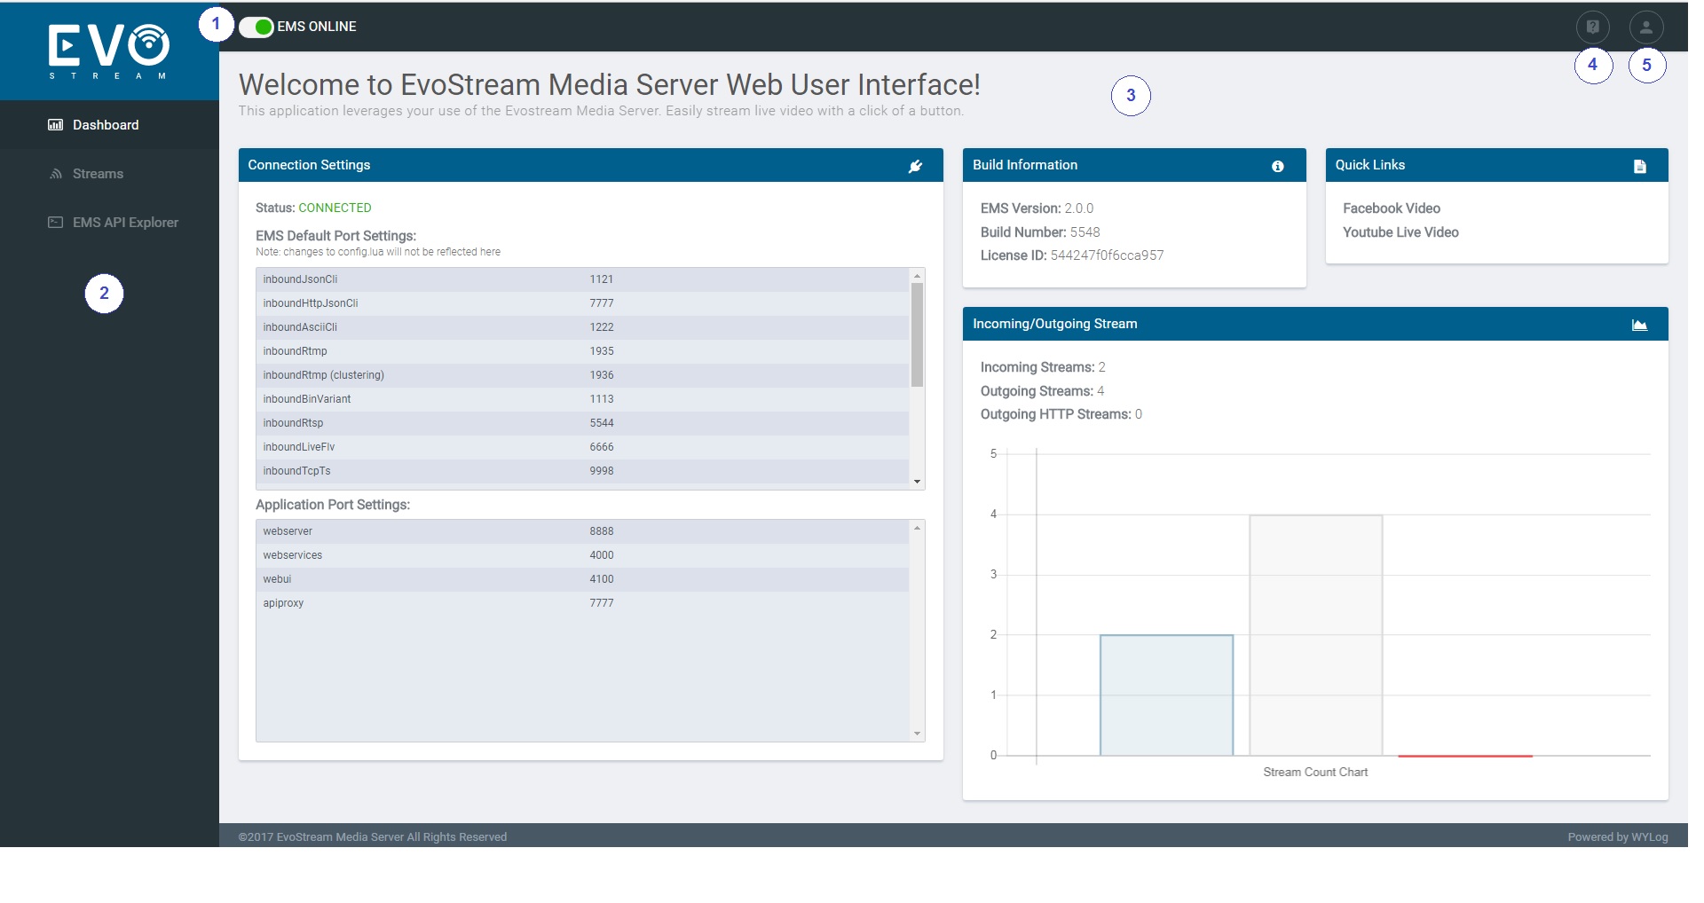The width and height of the screenshot is (1704, 903).
Task: Click the License ID value
Action: (1107, 255)
